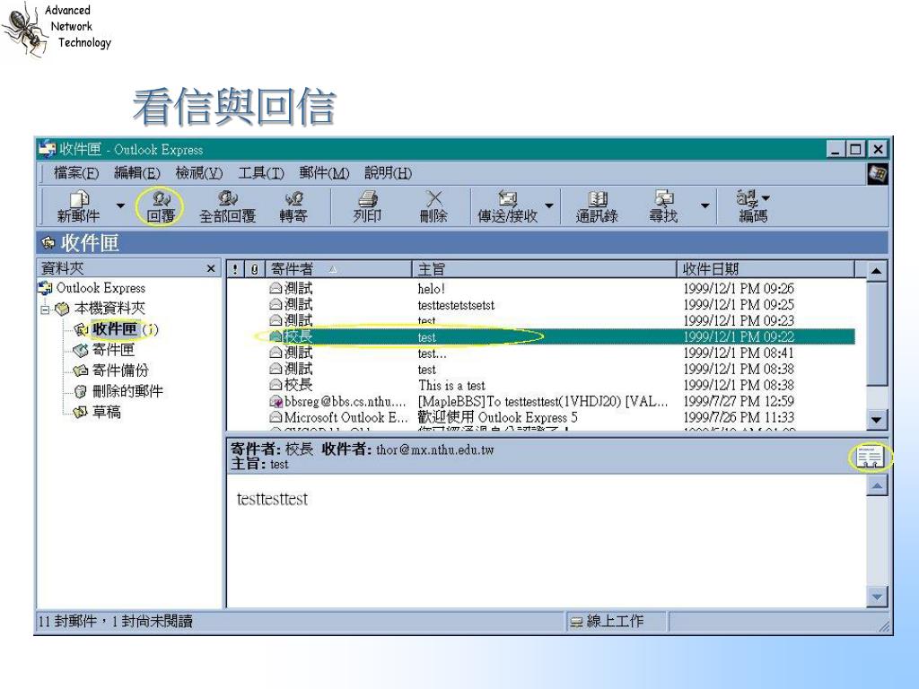The image size is (919, 689).
Task: Select message testtestetstsetst
Action: click(x=540, y=305)
